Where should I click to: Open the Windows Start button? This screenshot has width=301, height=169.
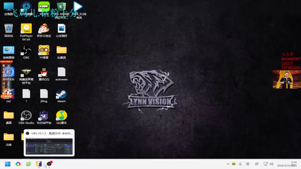[x=8, y=164]
